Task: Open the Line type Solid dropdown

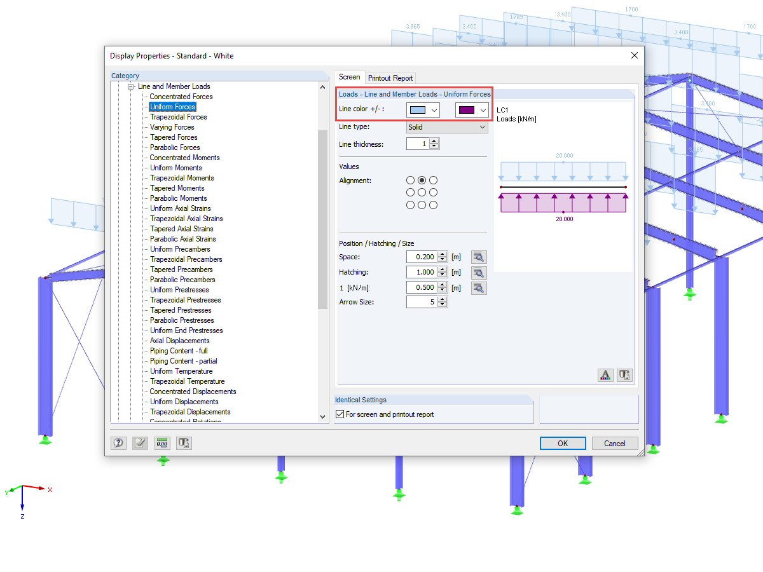Action: click(x=447, y=127)
